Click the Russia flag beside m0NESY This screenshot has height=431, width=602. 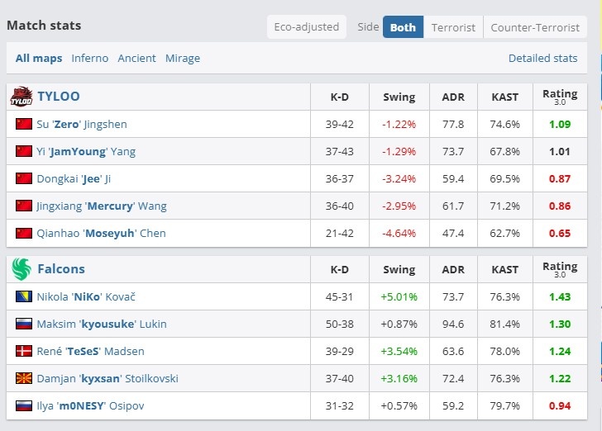click(x=23, y=405)
